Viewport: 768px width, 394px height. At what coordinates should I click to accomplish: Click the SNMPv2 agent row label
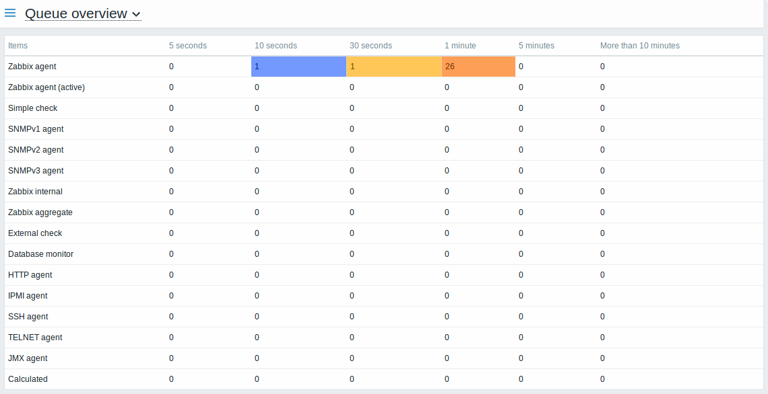pyautogui.click(x=36, y=150)
